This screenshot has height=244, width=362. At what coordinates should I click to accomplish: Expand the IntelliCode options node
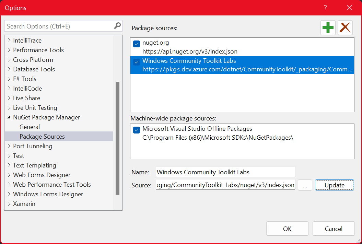(x=9, y=88)
